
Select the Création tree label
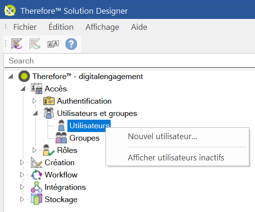[x=59, y=162]
